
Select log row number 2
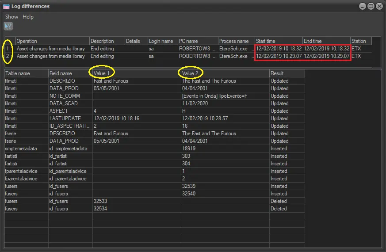8,56
